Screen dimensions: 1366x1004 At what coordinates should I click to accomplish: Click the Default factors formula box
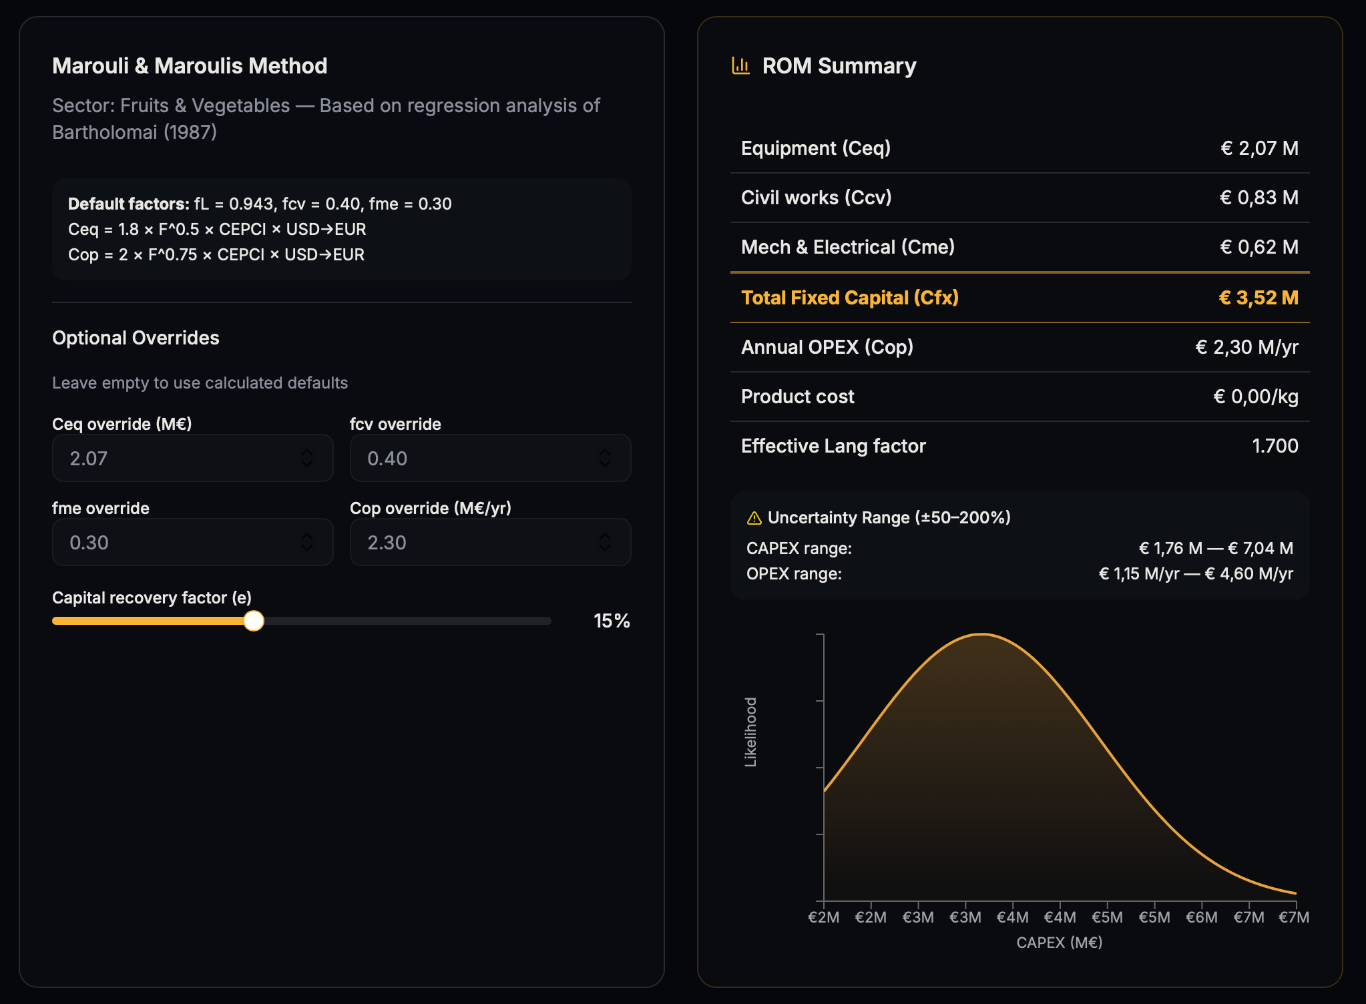341,229
